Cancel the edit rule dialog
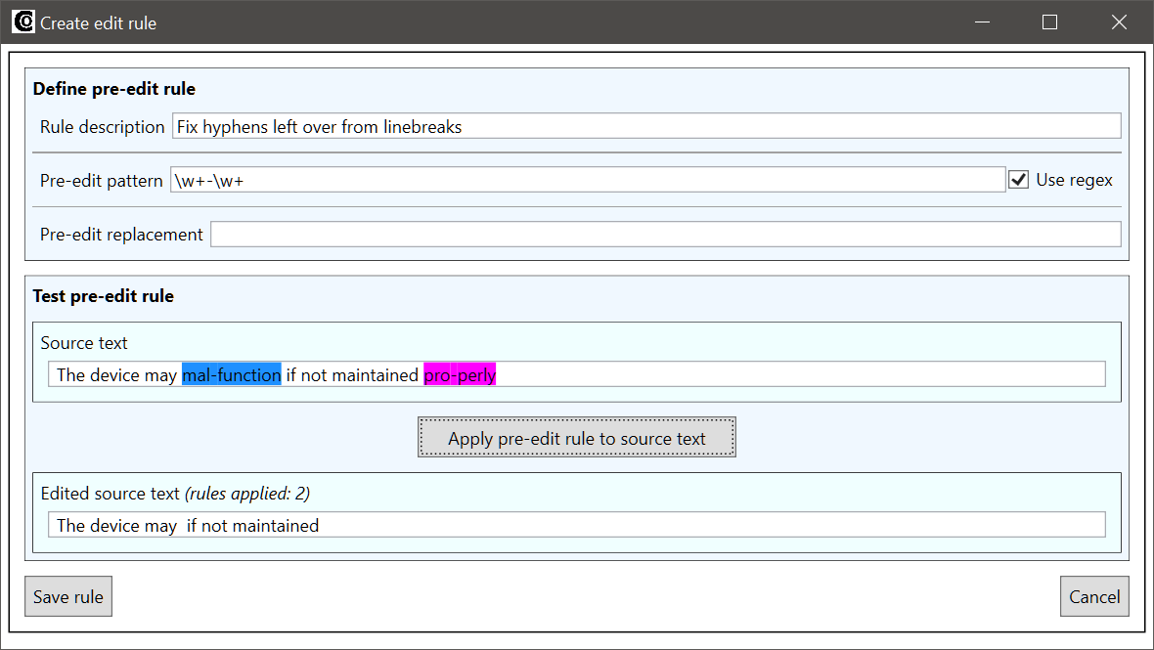Image resolution: width=1154 pixels, height=650 pixels. point(1093,597)
